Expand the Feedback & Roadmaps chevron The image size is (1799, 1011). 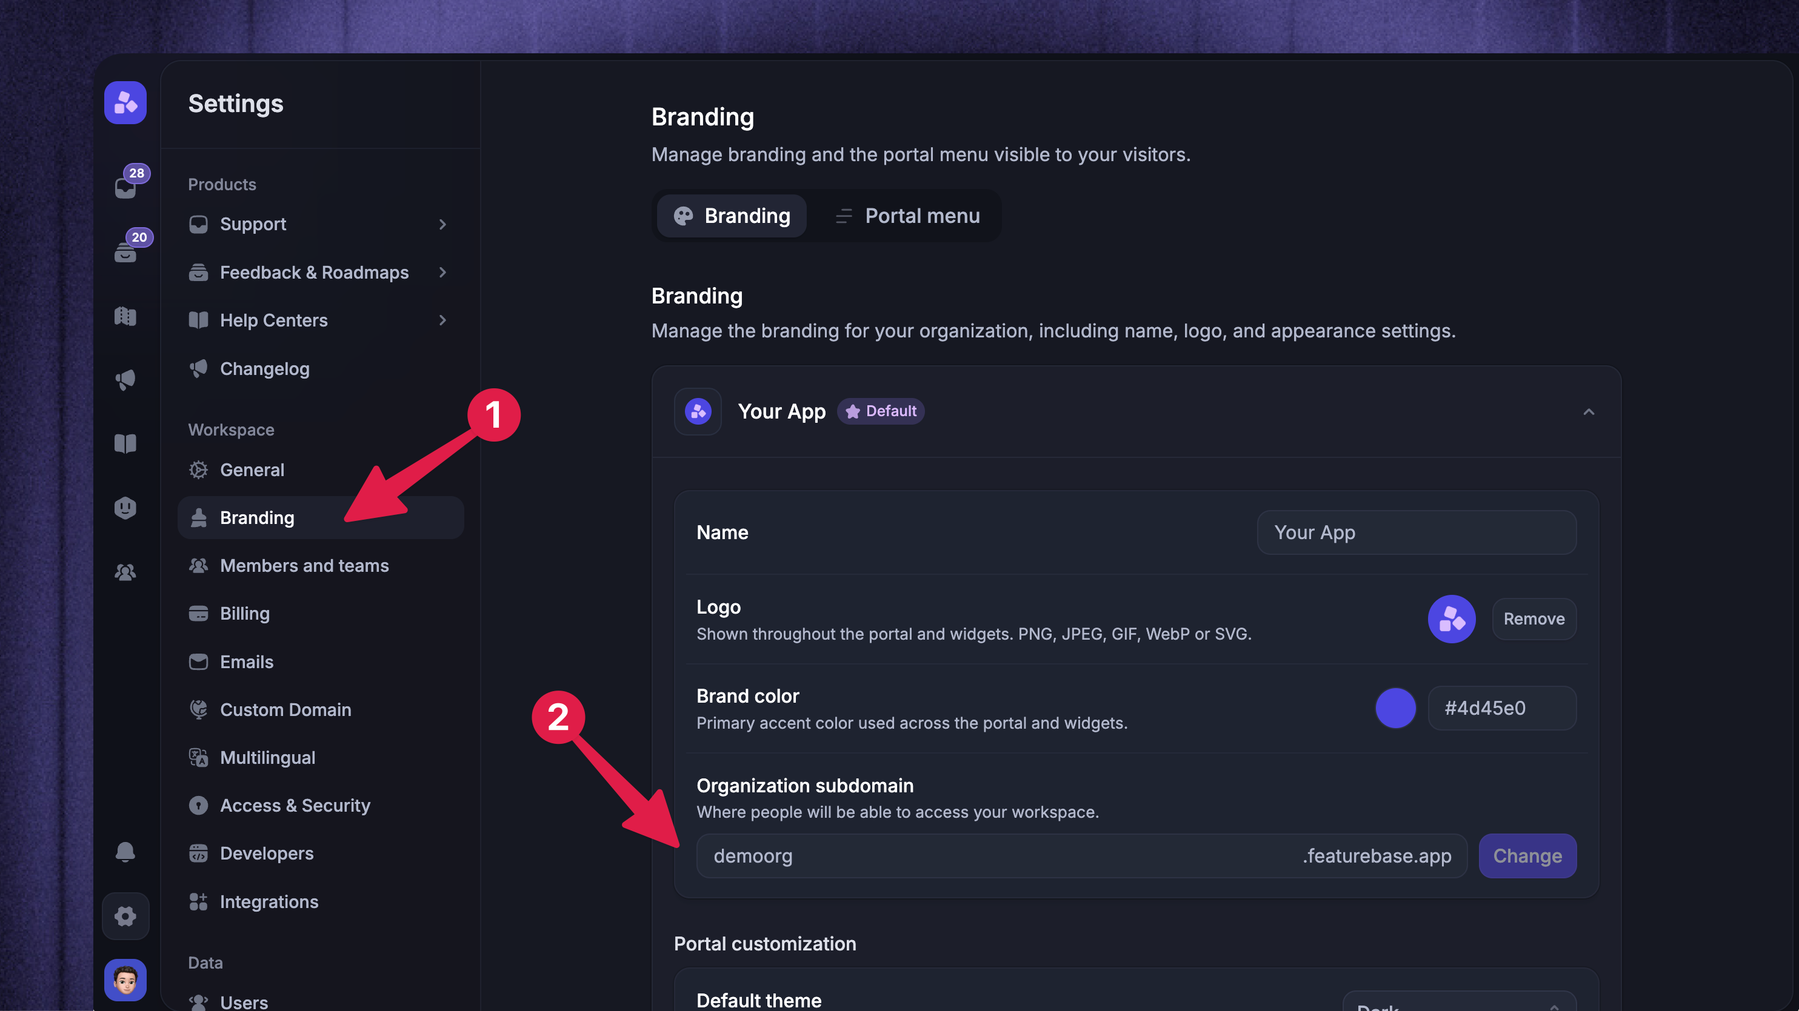coord(442,272)
